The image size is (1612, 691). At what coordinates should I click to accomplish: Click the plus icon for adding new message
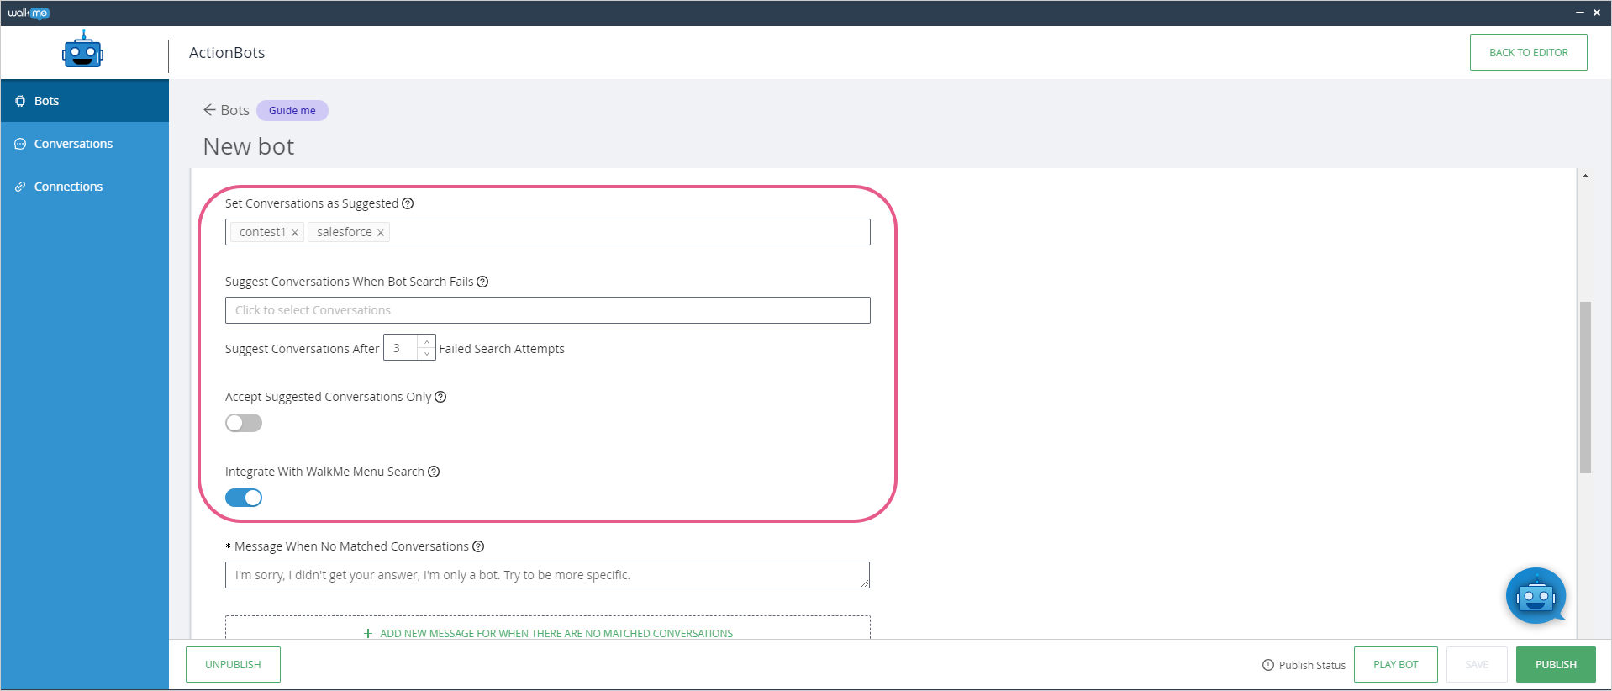click(368, 634)
